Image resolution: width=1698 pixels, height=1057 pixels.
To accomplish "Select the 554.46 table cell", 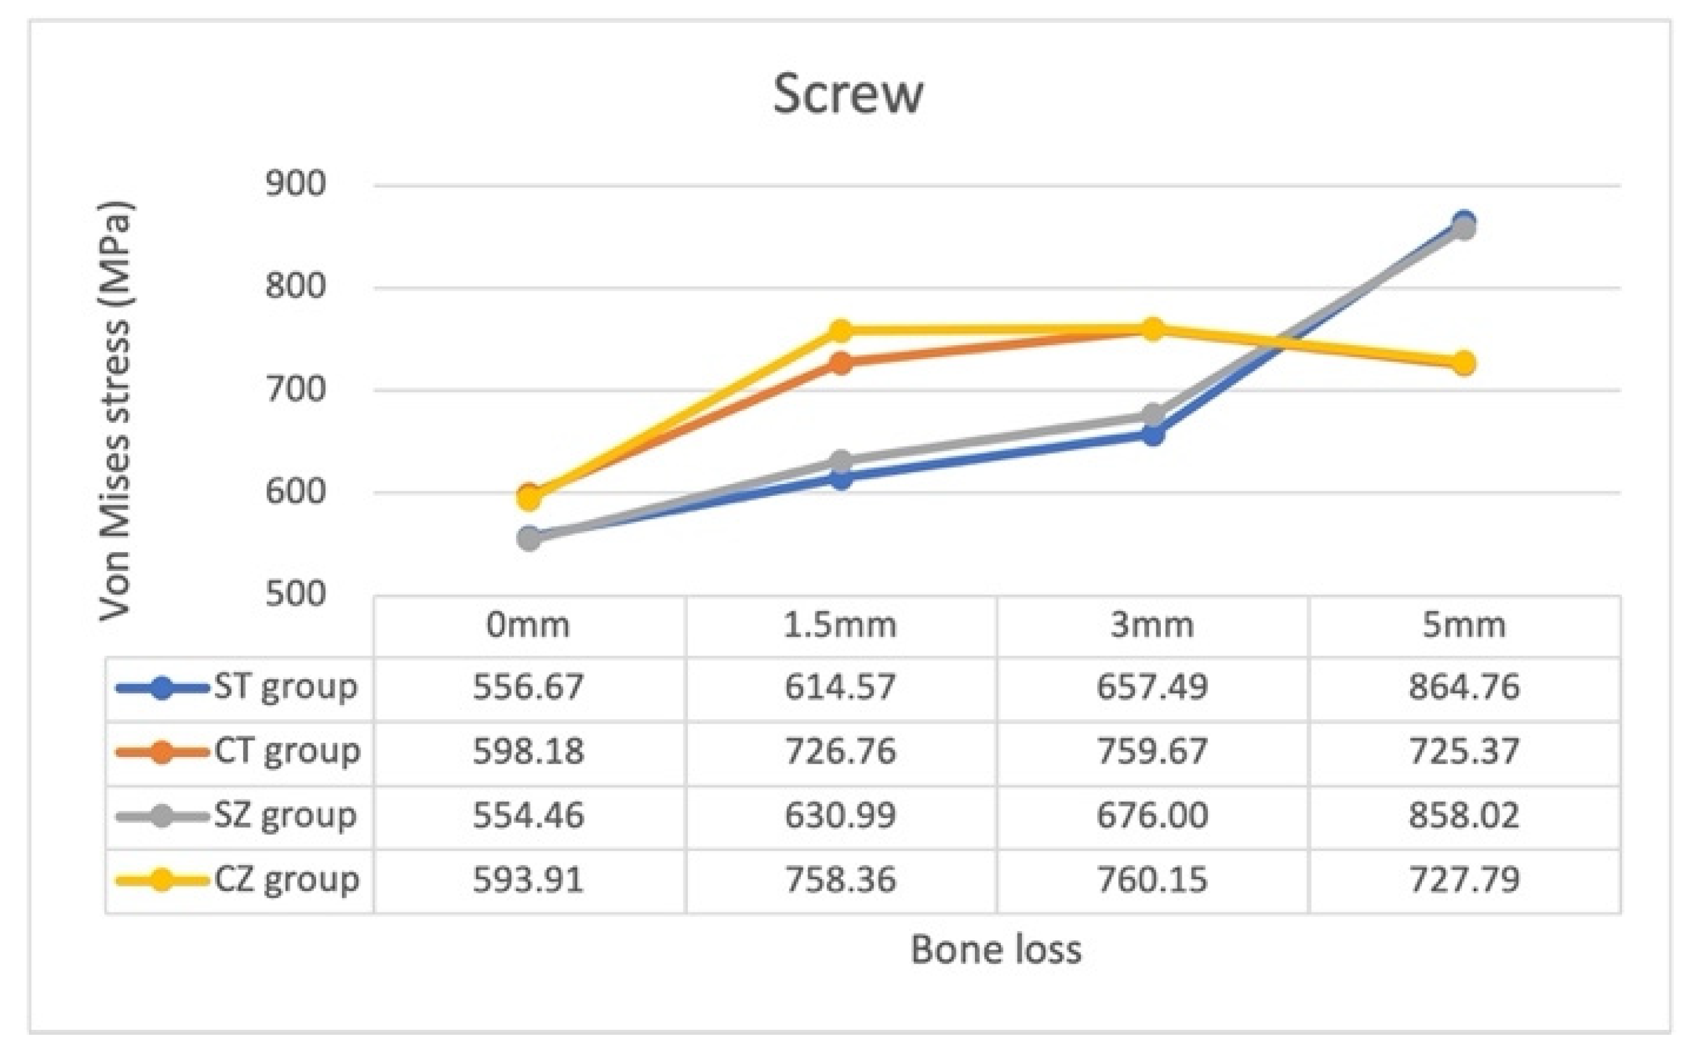I will click(x=529, y=816).
